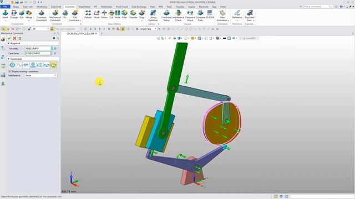Switch to the Direct Edit tab

click(56, 7)
